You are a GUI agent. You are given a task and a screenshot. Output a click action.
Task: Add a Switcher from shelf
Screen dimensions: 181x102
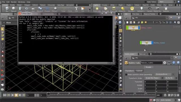click(x=166, y=9)
